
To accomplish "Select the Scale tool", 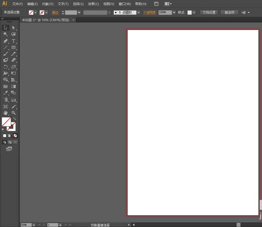I will [14, 67].
